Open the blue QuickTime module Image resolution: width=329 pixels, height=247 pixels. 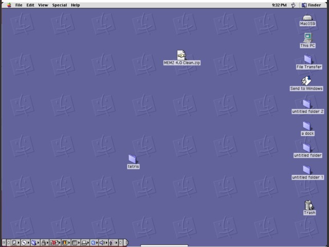pos(95,242)
